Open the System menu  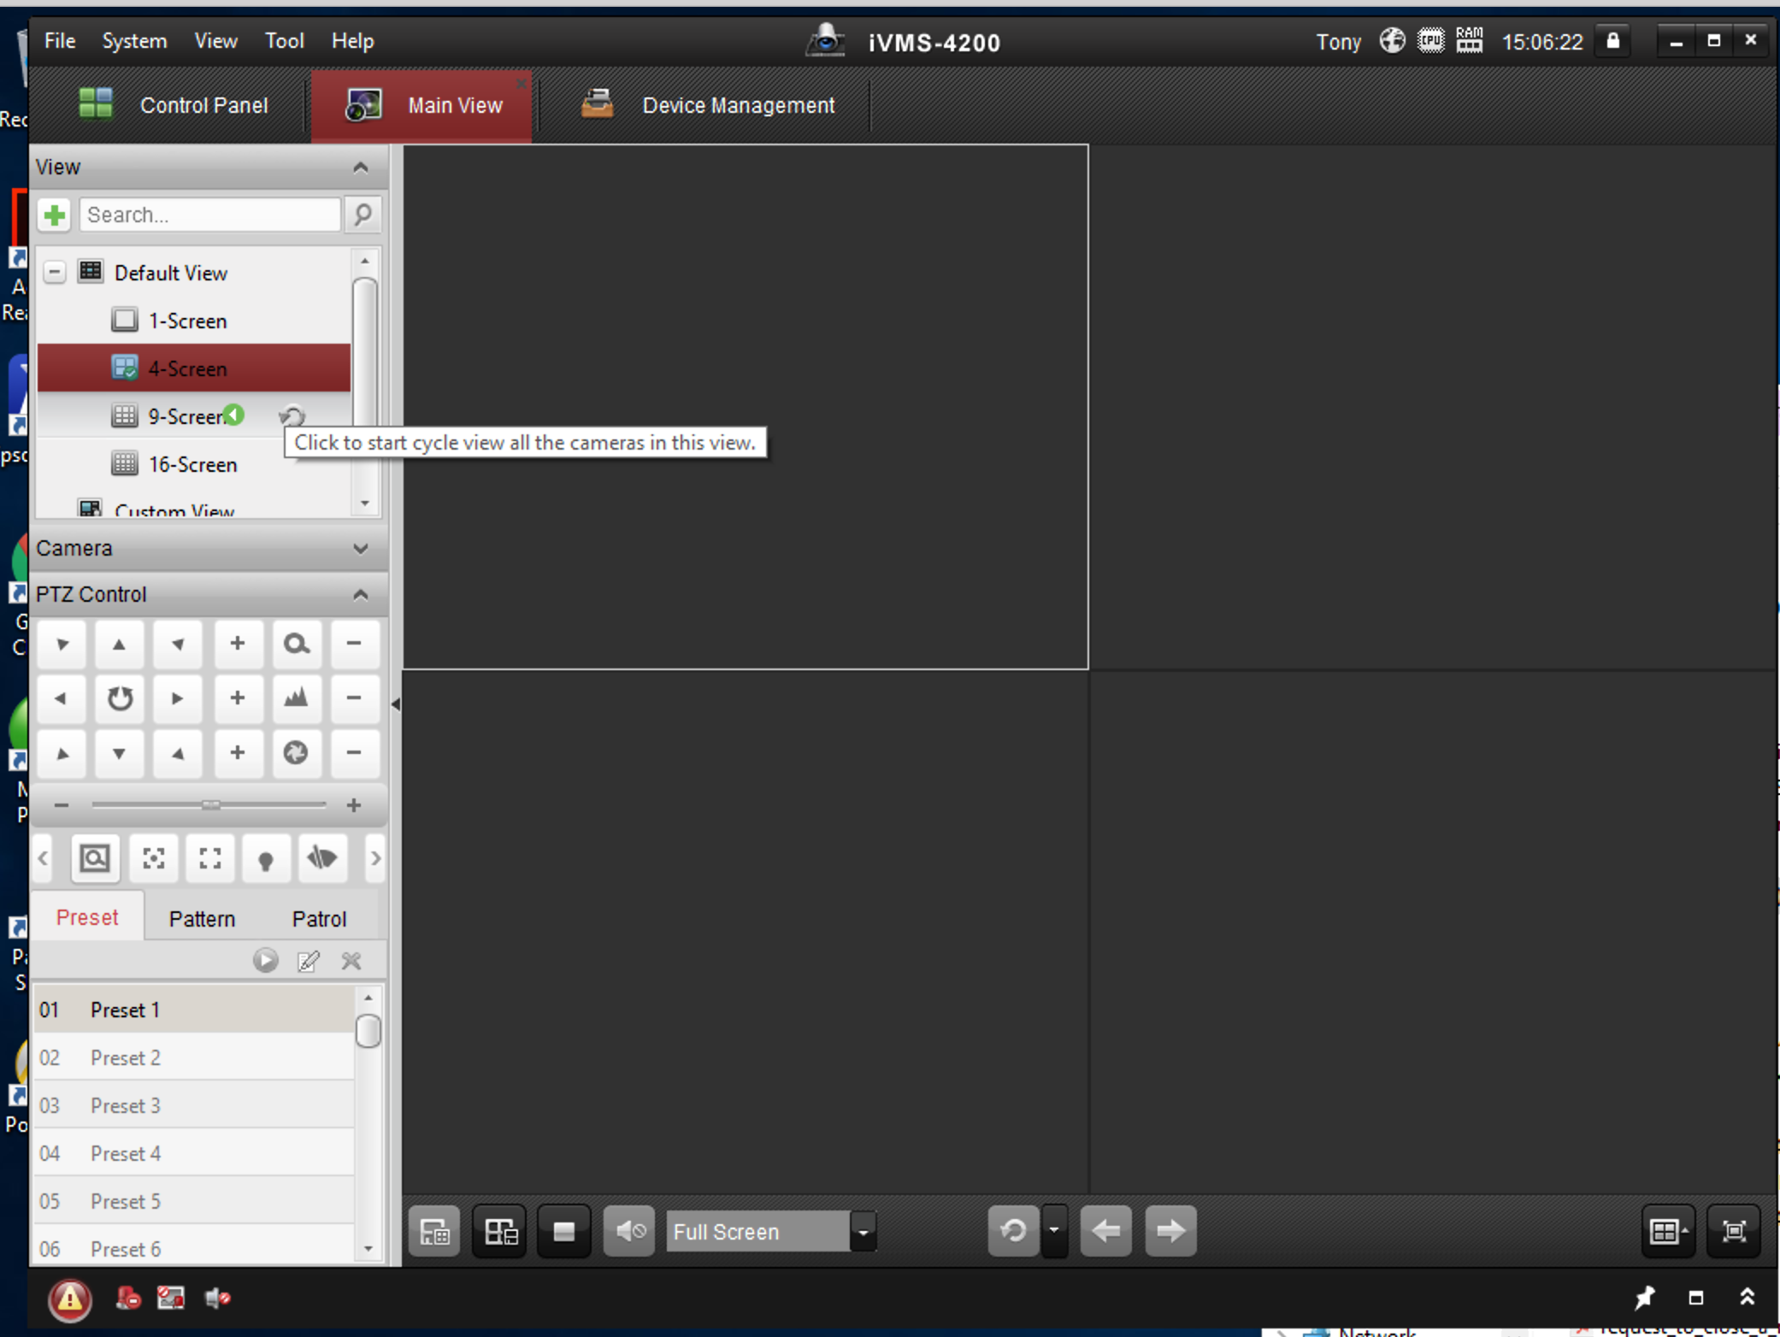click(x=134, y=41)
